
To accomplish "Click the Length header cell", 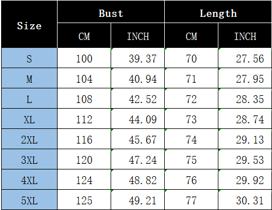I will pyautogui.click(x=218, y=12).
